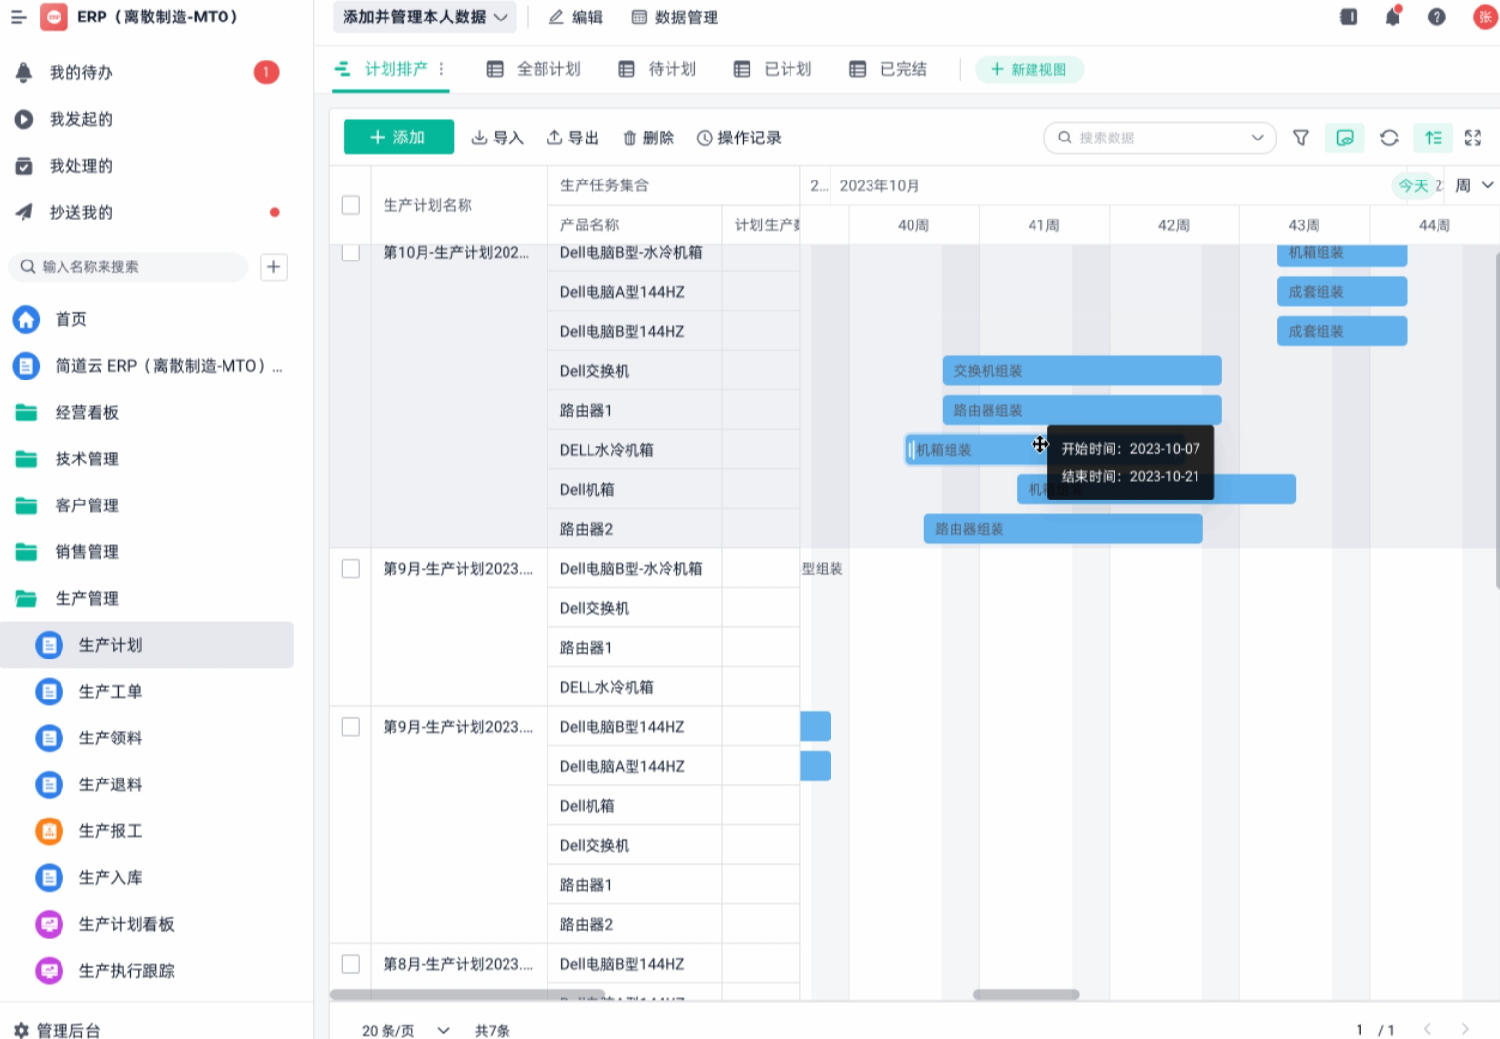Open the 20 条/页 page size dropdown
The image size is (1500, 1039).
[405, 1030]
